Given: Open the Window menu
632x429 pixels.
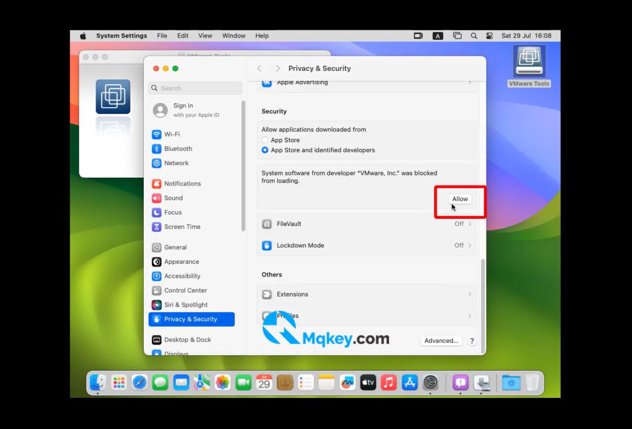Looking at the screenshot, I should point(234,36).
